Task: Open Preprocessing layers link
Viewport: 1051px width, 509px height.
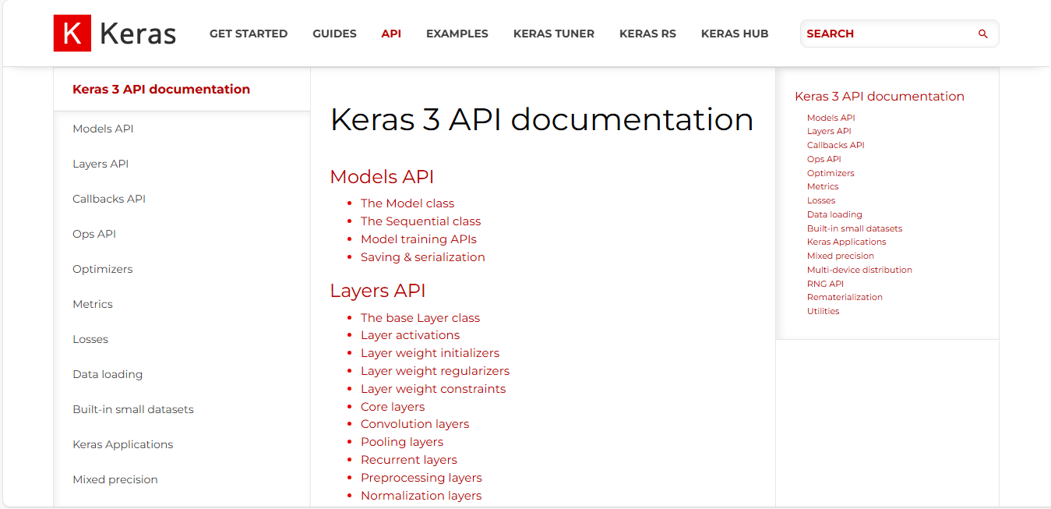Action: pyautogui.click(x=421, y=478)
